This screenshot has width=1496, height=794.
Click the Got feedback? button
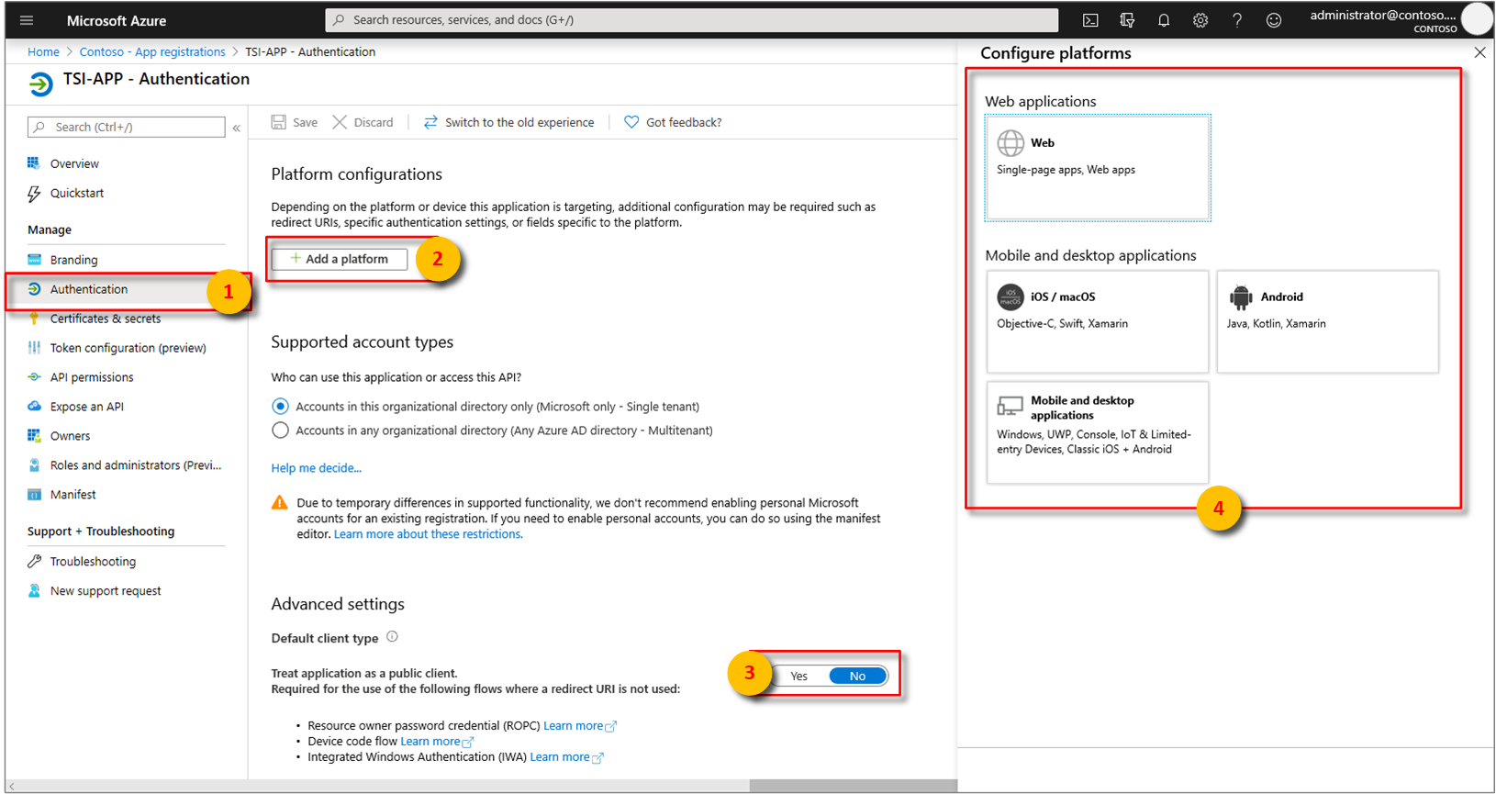pos(673,122)
